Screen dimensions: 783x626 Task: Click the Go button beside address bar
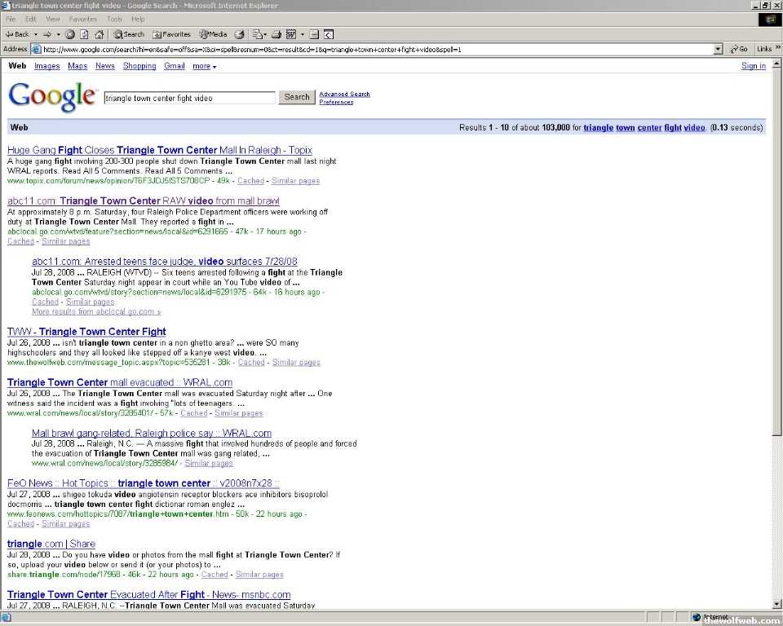point(739,49)
